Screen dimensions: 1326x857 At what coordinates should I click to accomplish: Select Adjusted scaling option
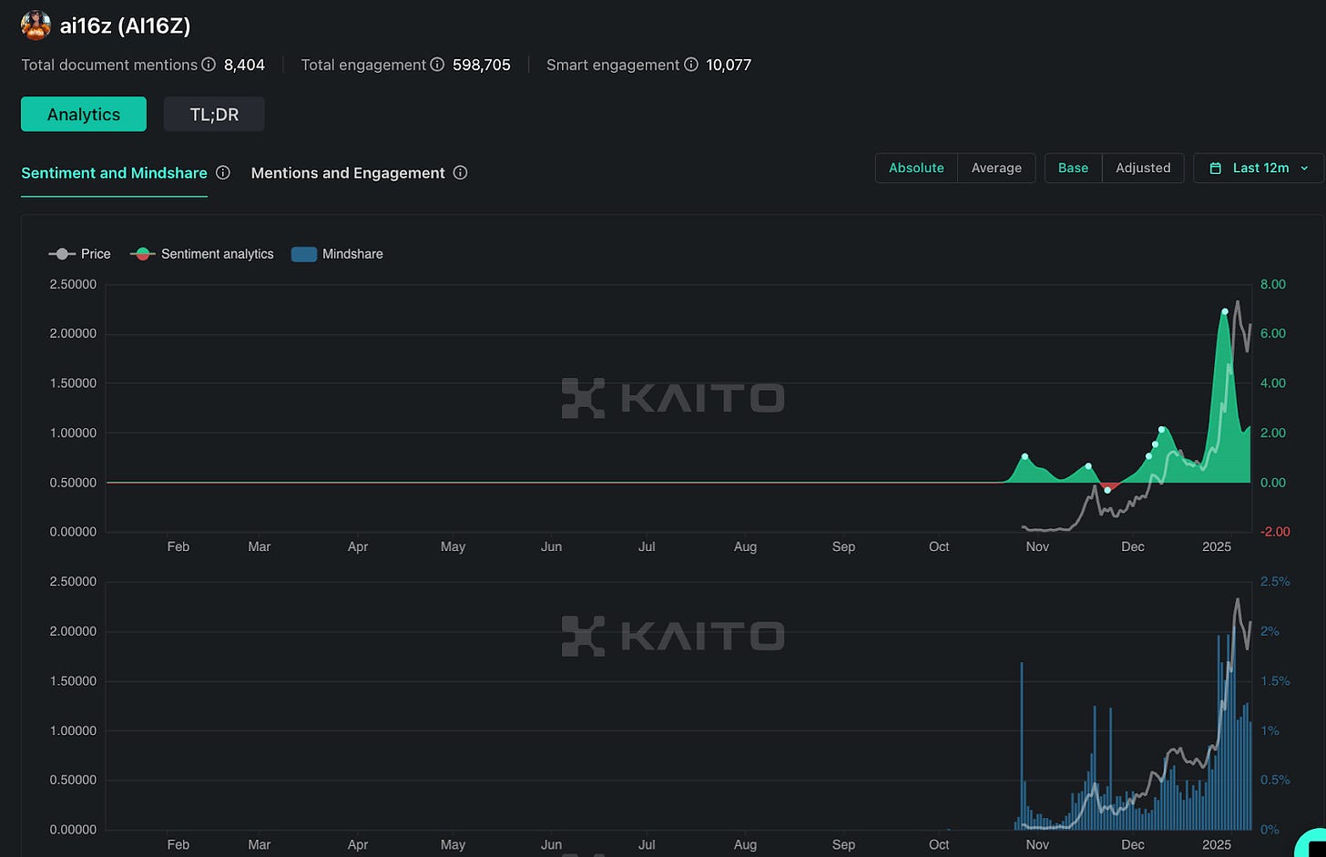[1143, 168]
